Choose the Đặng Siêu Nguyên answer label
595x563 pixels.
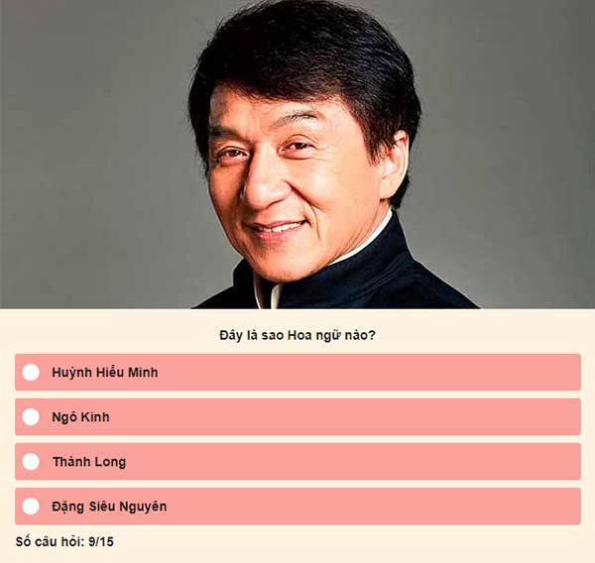109,507
